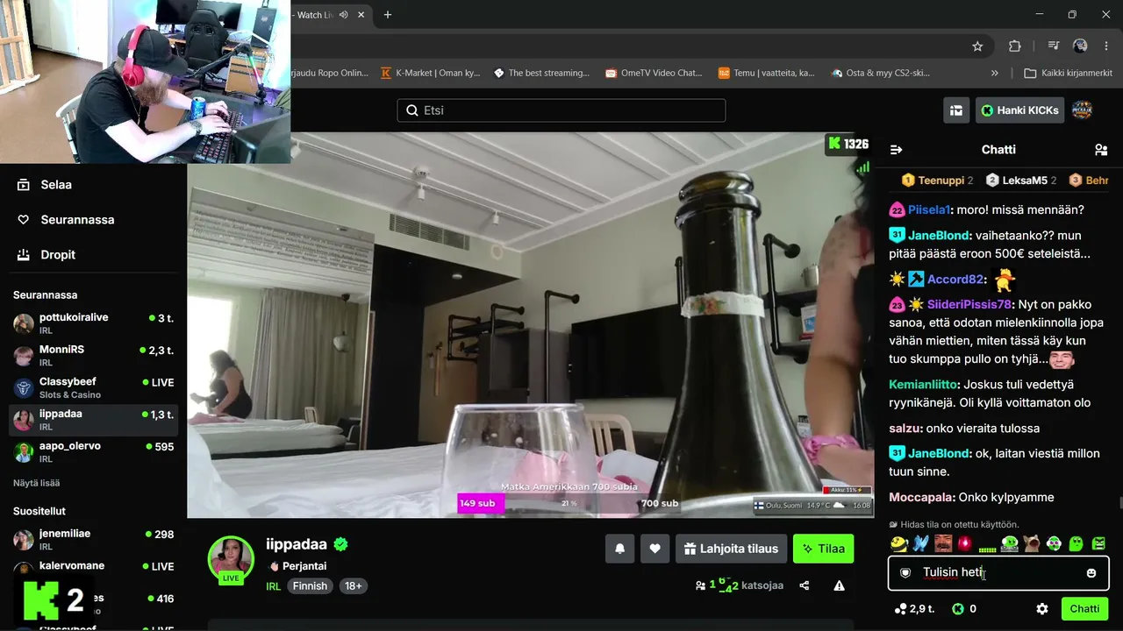Report the stream warning icon
This screenshot has width=1123, height=631.
tap(840, 585)
